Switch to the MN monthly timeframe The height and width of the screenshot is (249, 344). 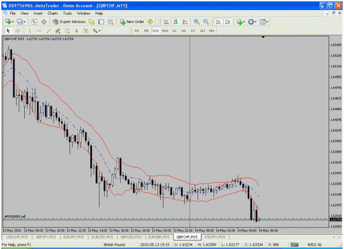(211, 31)
